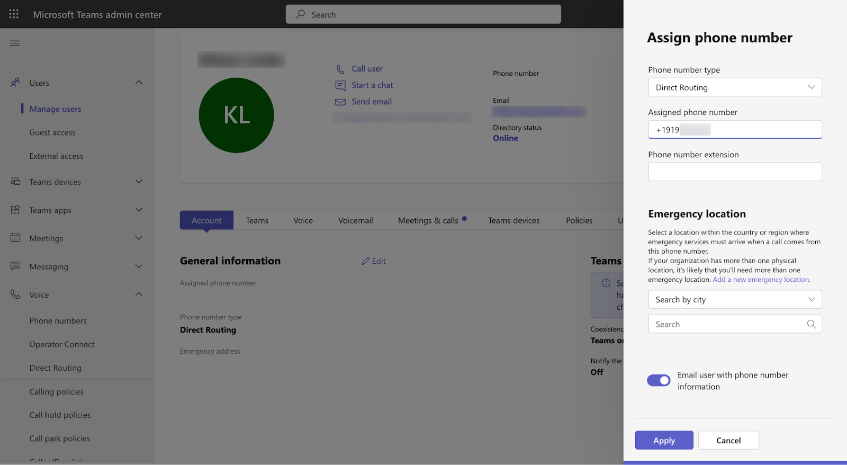This screenshot has width=847, height=465.
Task: Click the Online directory status link
Action: 506,138
